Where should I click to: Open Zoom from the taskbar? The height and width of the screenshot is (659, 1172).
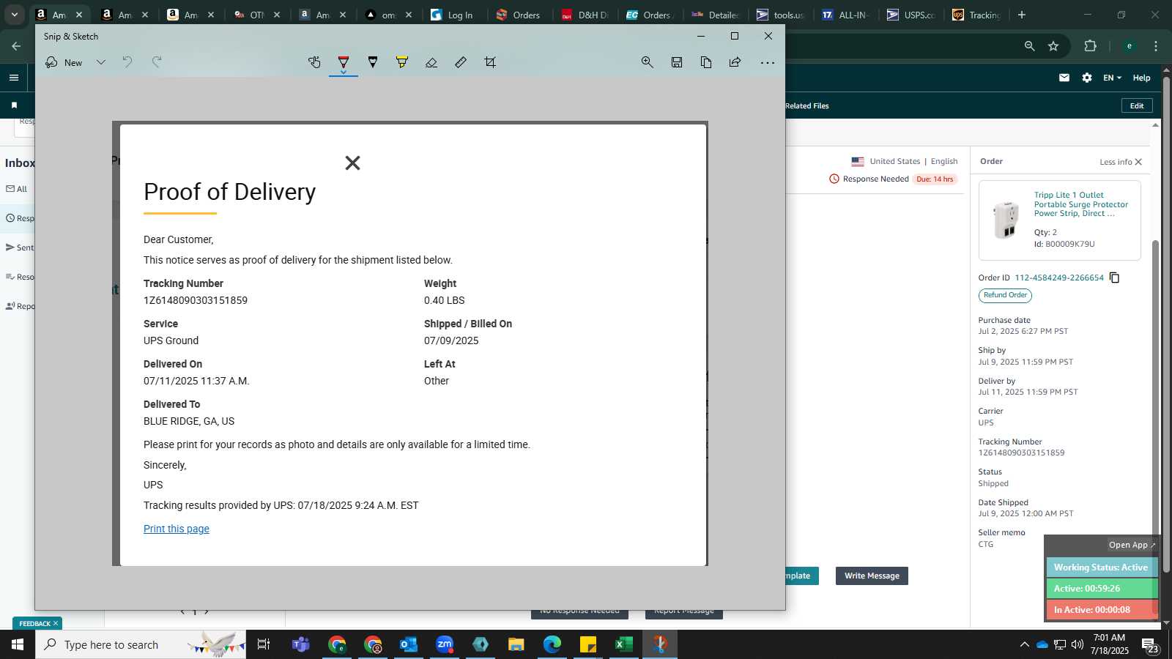(445, 644)
